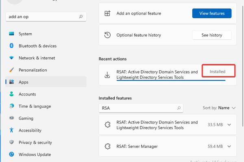The height and width of the screenshot is (162, 244).
Task: Click the Bluetooth & devices icon
Action: pyautogui.click(x=11, y=45)
